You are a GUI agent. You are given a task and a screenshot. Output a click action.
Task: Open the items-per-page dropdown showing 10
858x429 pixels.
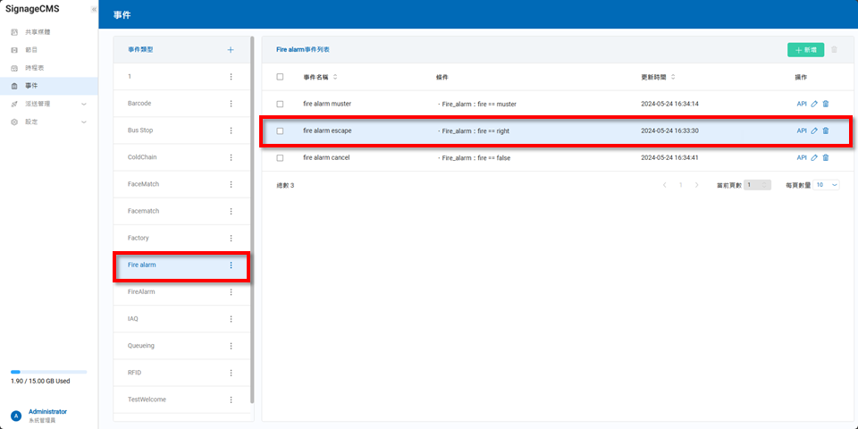click(x=826, y=185)
